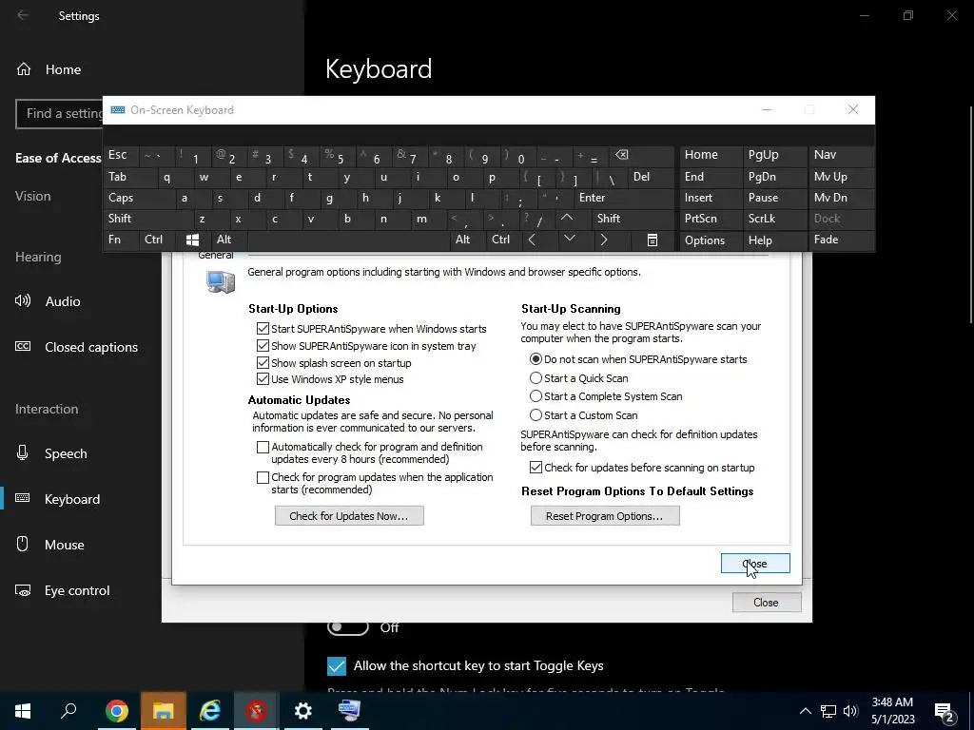Click the space bar on On-Screen Keyboard

tap(348, 240)
